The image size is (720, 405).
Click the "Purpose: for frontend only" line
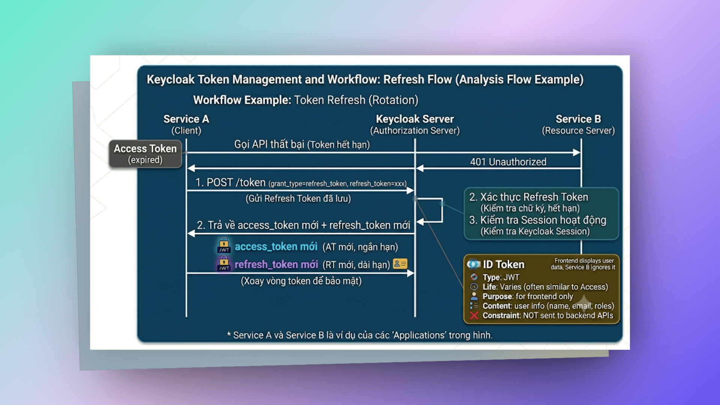(x=528, y=297)
